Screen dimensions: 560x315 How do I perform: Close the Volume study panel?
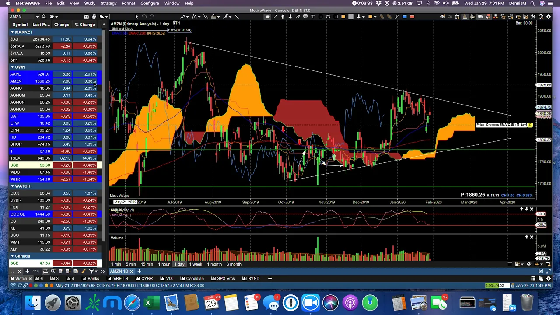point(532,237)
